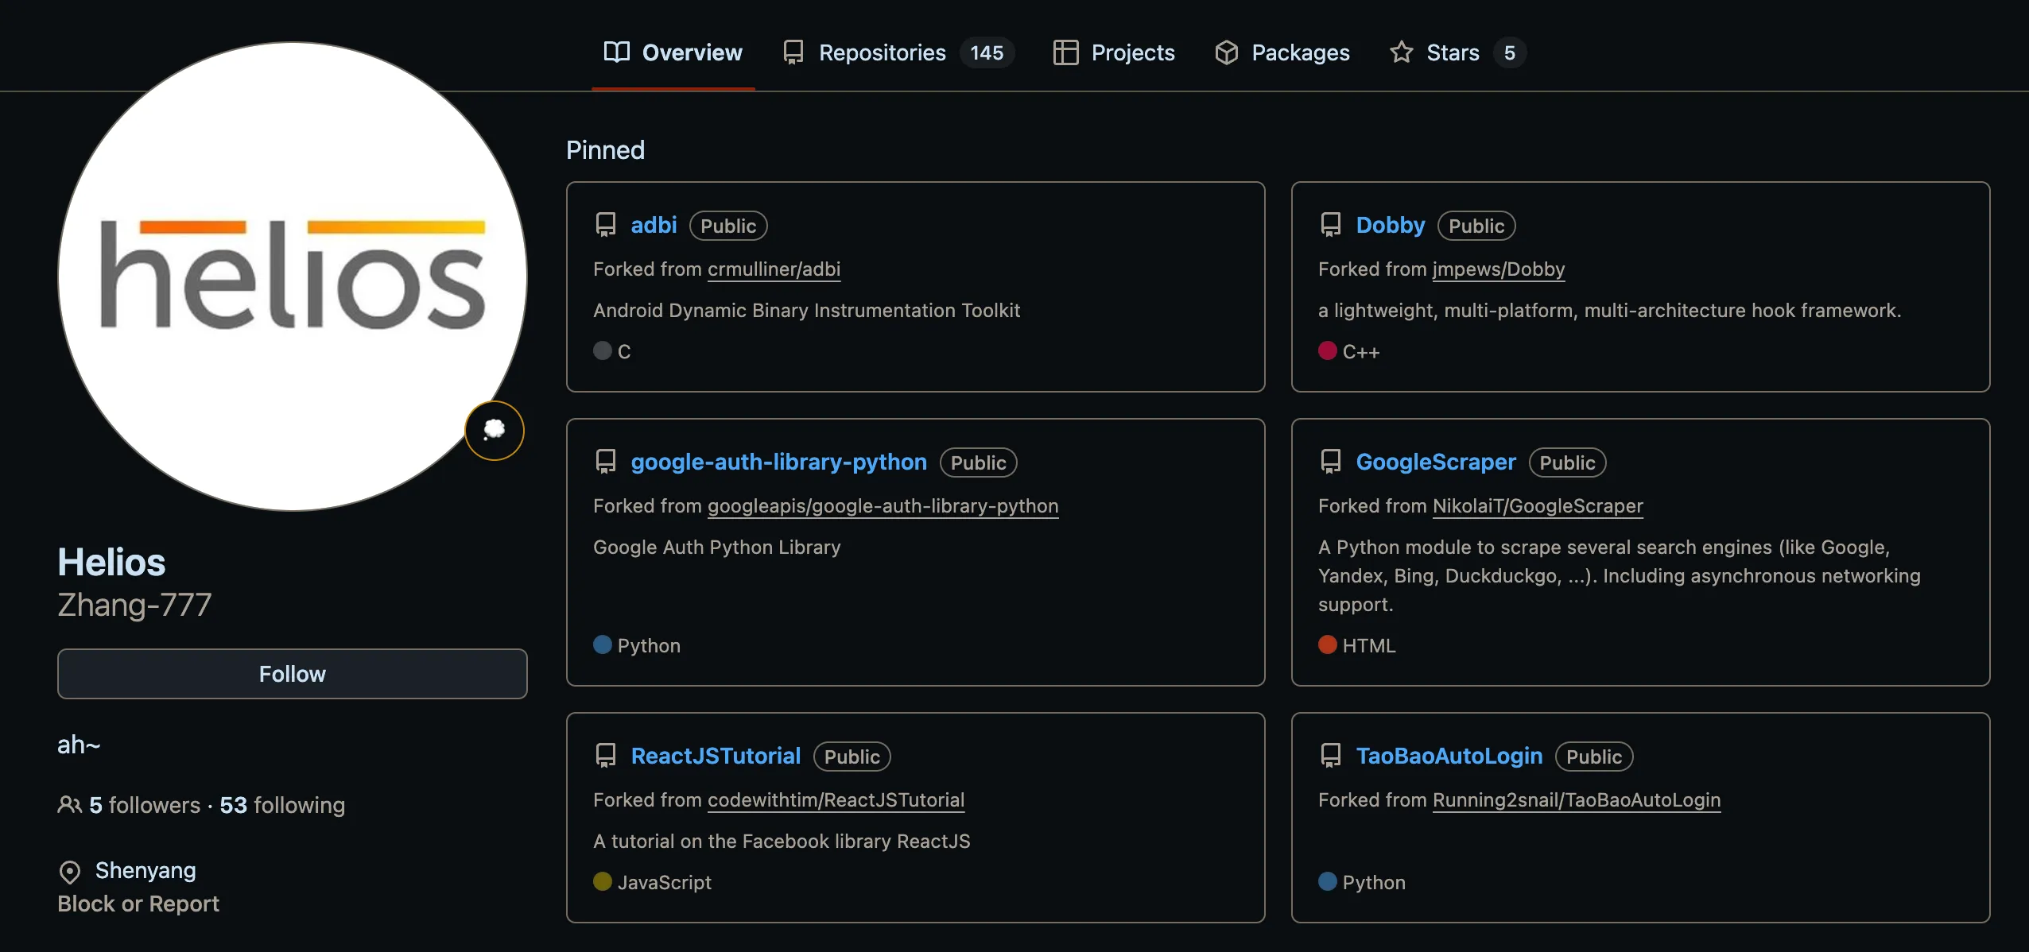Click the repo icon next to GoogleScraper
Viewport: 2029px width, 952px height.
coord(1331,462)
